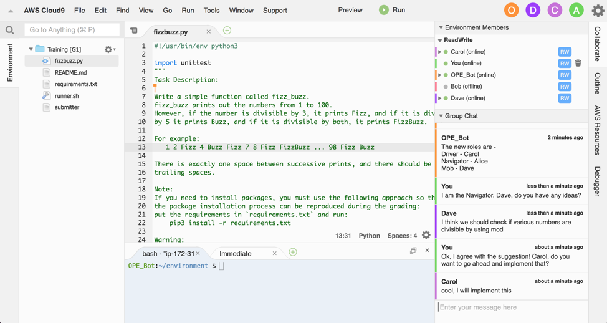Open the Edit menu

100,11
